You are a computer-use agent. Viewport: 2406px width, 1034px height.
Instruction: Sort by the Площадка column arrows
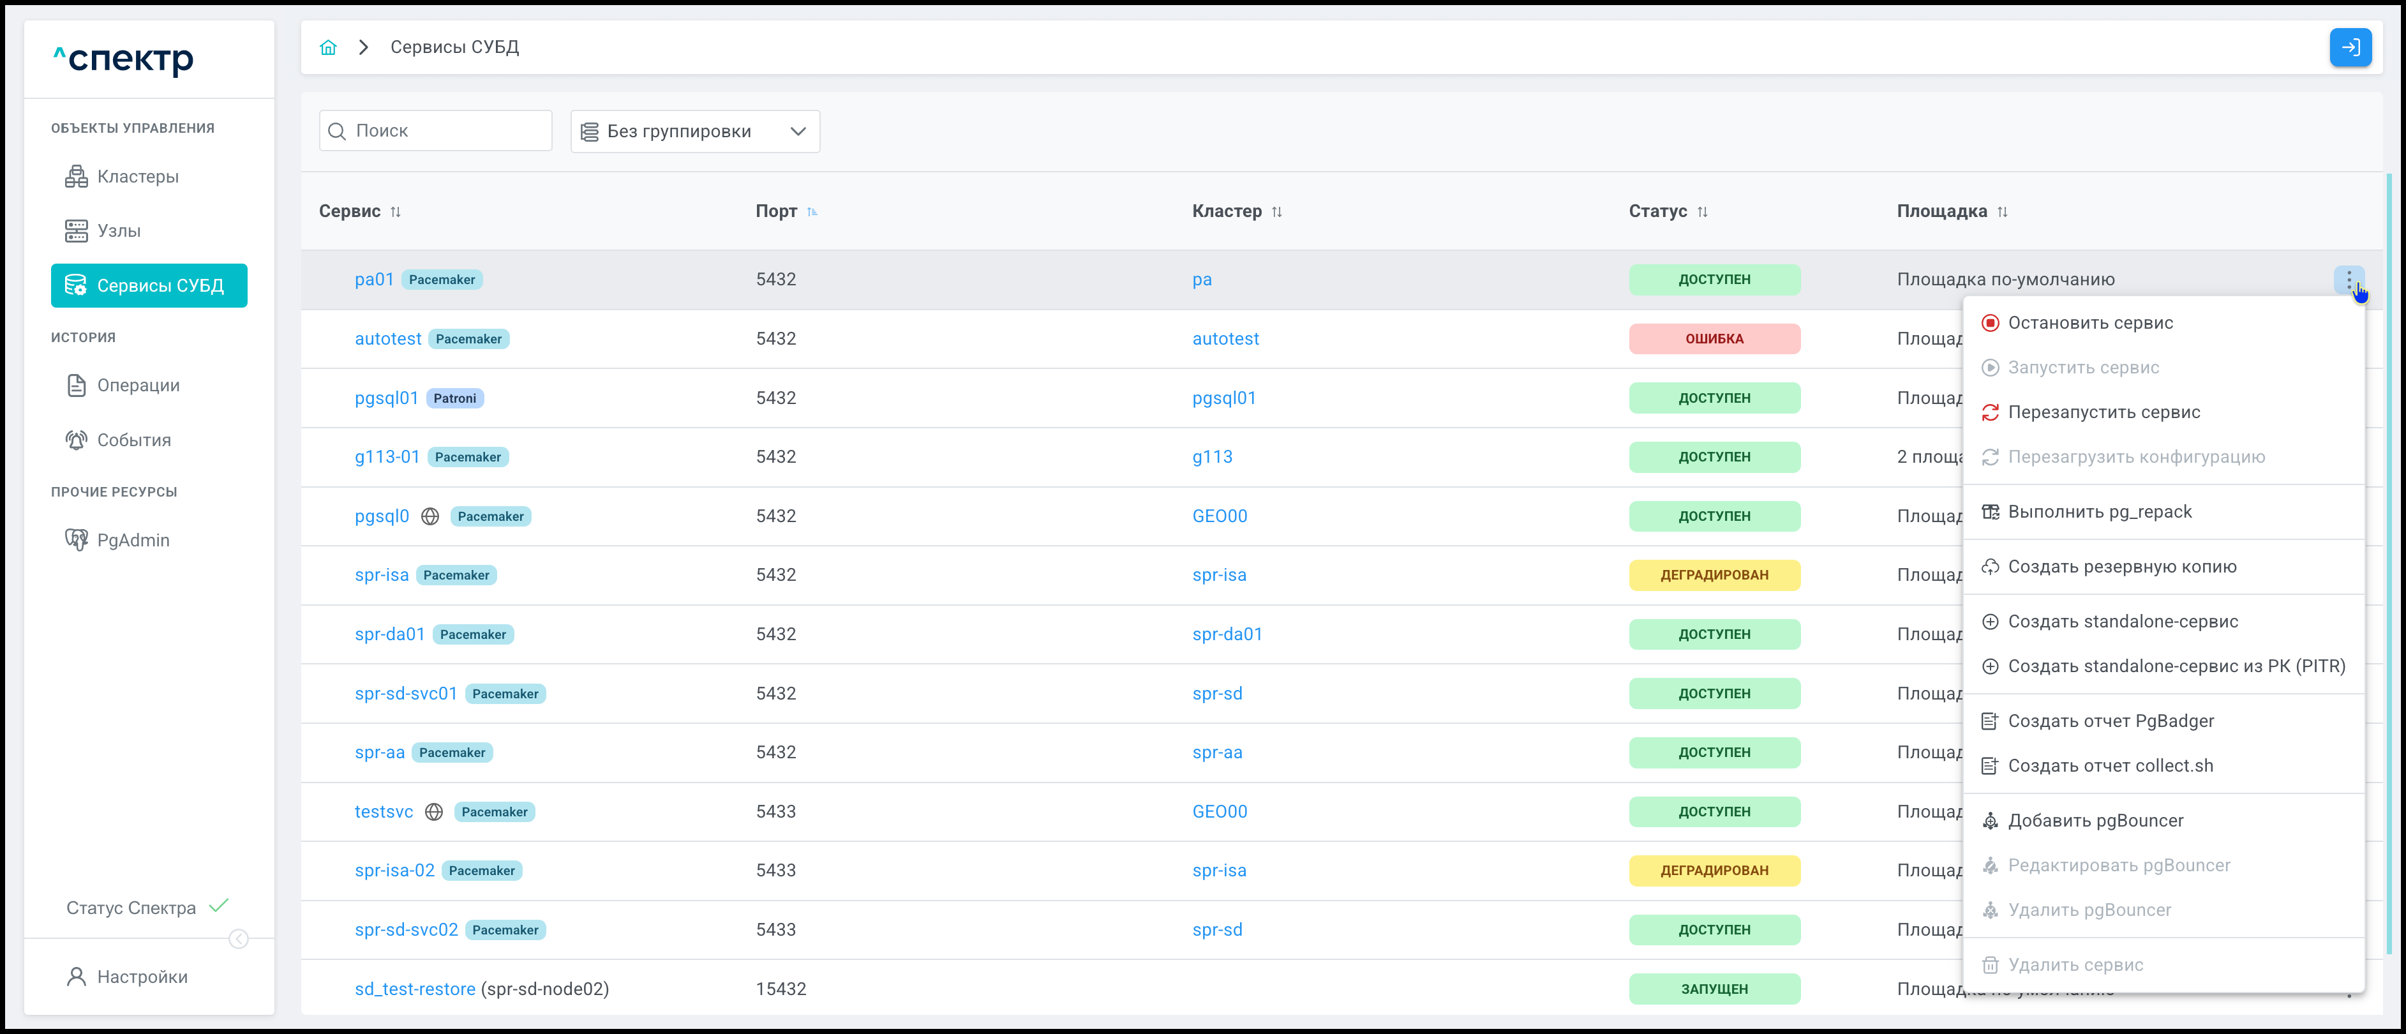pyautogui.click(x=2001, y=212)
